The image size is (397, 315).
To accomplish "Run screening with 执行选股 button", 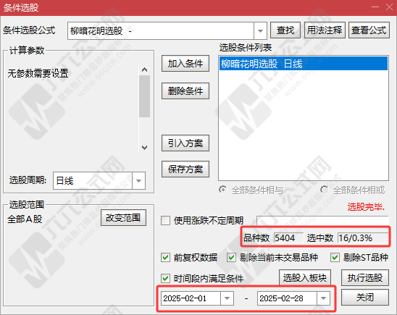I will click(x=365, y=277).
